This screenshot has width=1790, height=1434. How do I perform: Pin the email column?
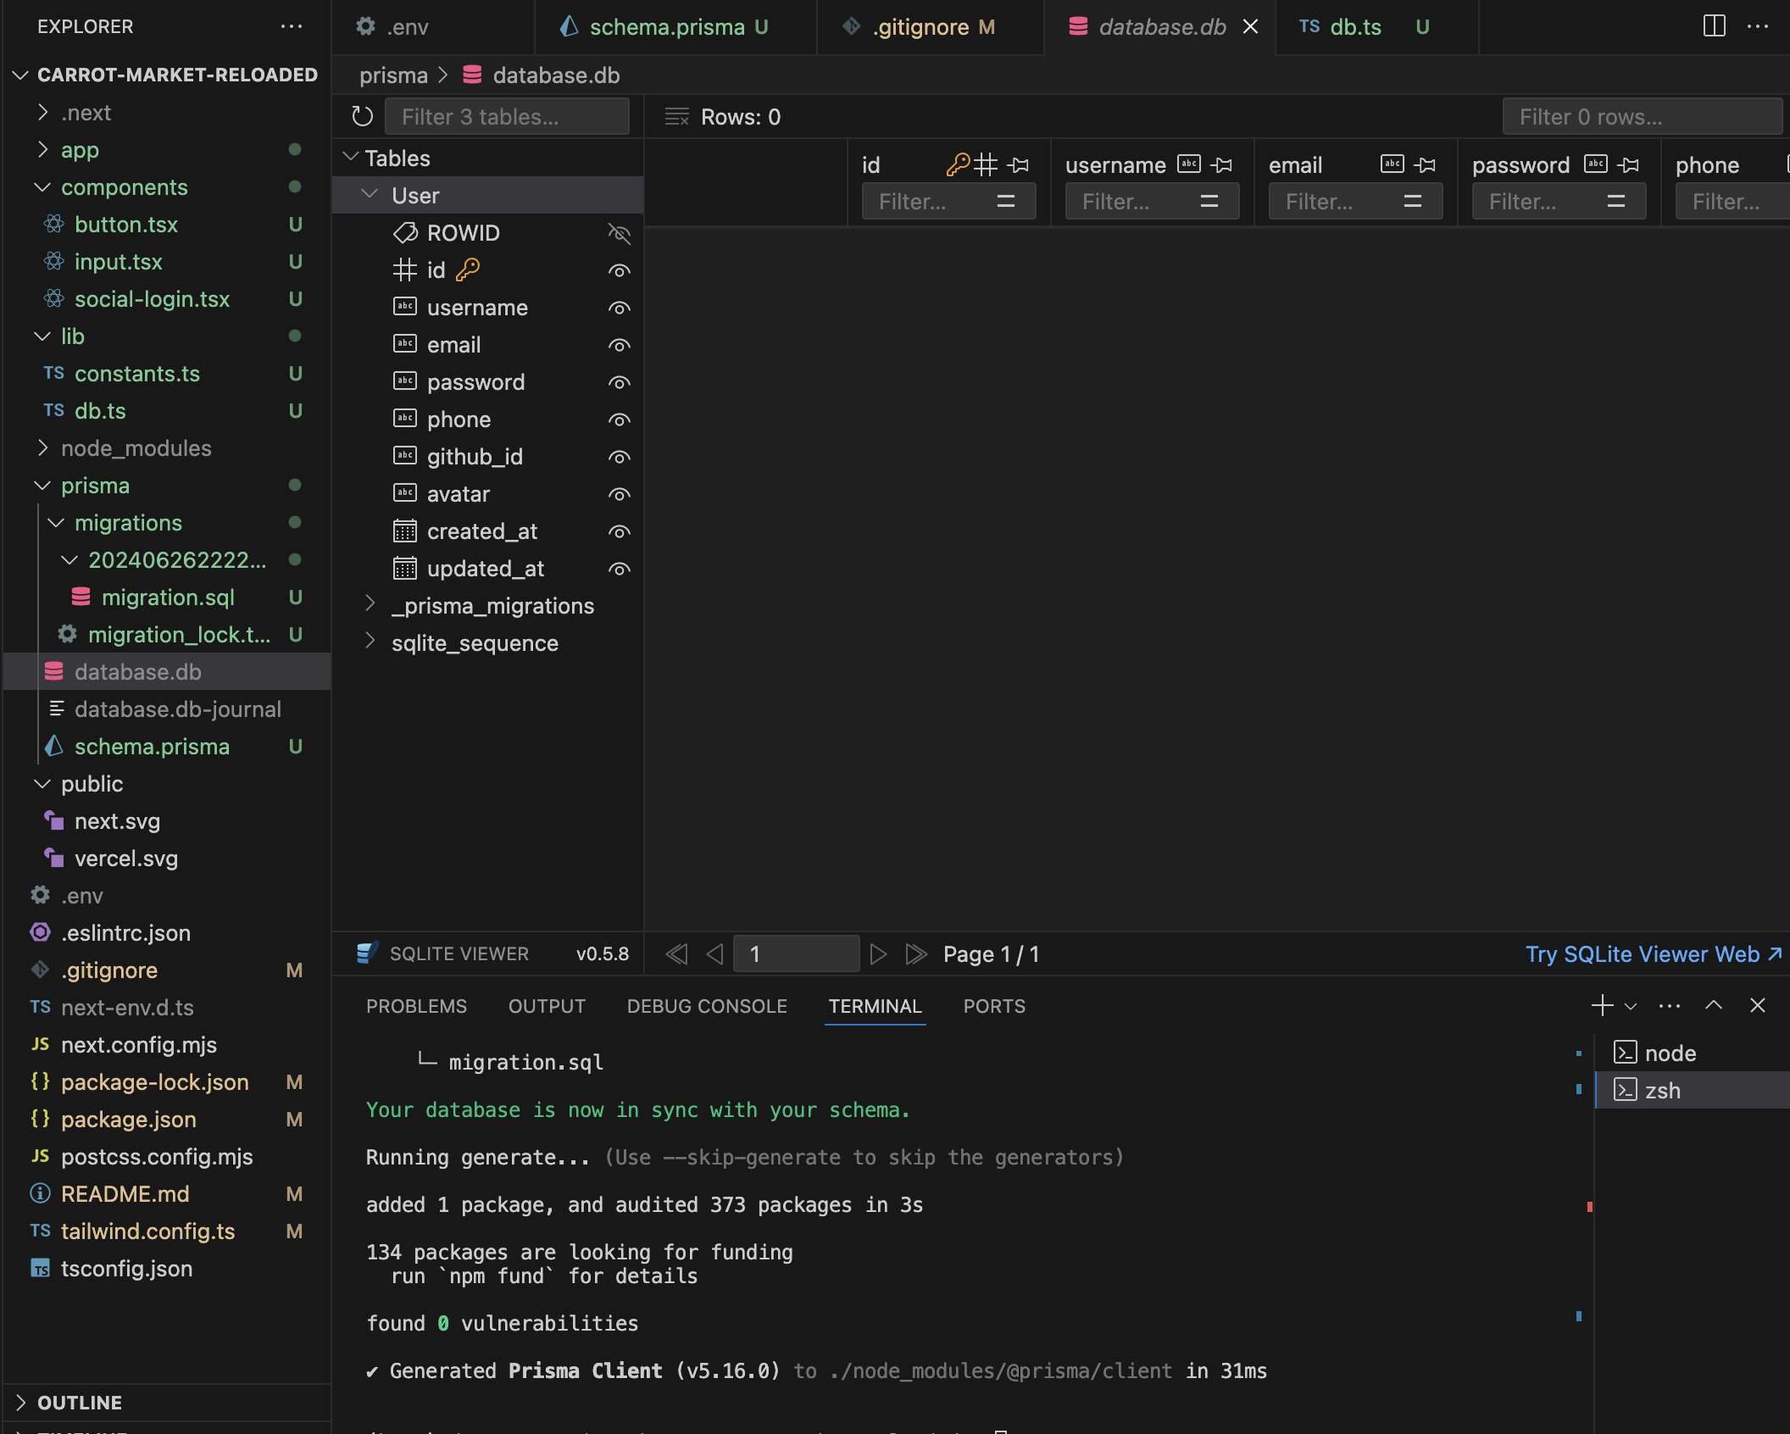1426,164
